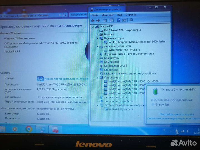Select the Сетевые адаптеры category

(116, 97)
